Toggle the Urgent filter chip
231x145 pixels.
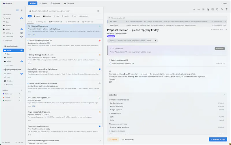[37, 16]
